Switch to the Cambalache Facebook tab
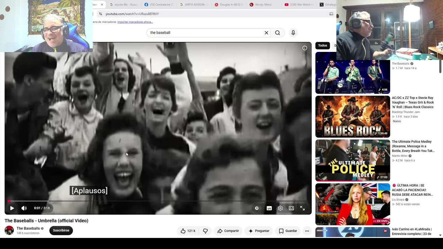 point(159,4)
